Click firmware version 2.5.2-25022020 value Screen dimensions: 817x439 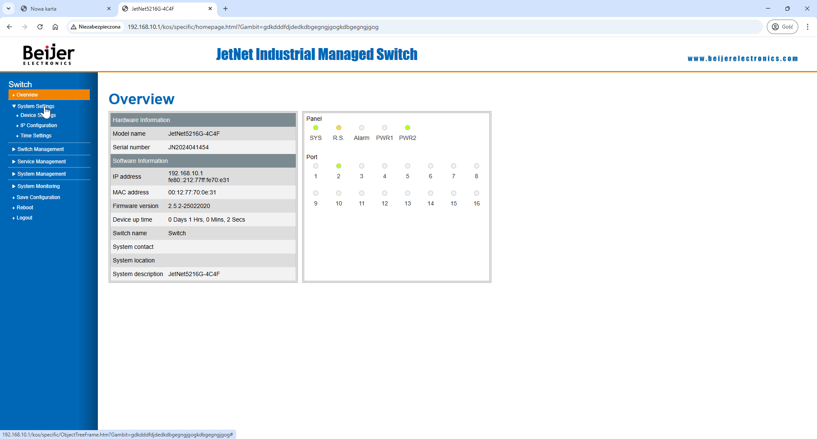(189, 206)
